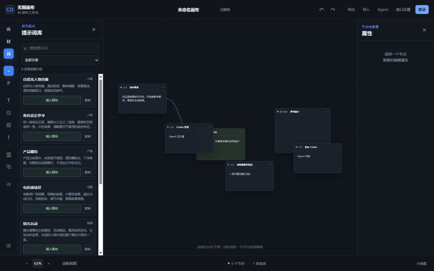Image resolution: width=434 pixels, height=271 pixels.
Task: Insert 自然光人物肖像 prompt into canvas
Action: coord(52,100)
